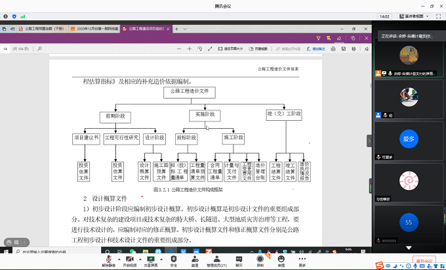
Task: Click the PDF full-screen expand arrows icon
Action: pyautogui.click(x=210, y=49)
